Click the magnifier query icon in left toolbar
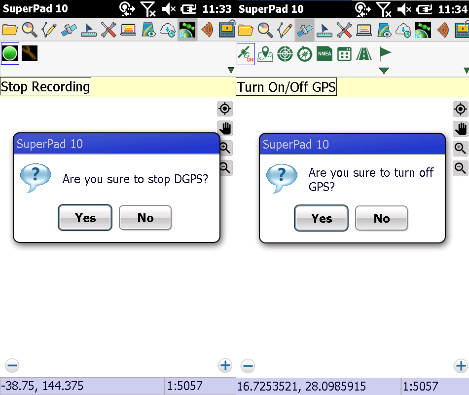The image size is (469, 395). tap(29, 30)
